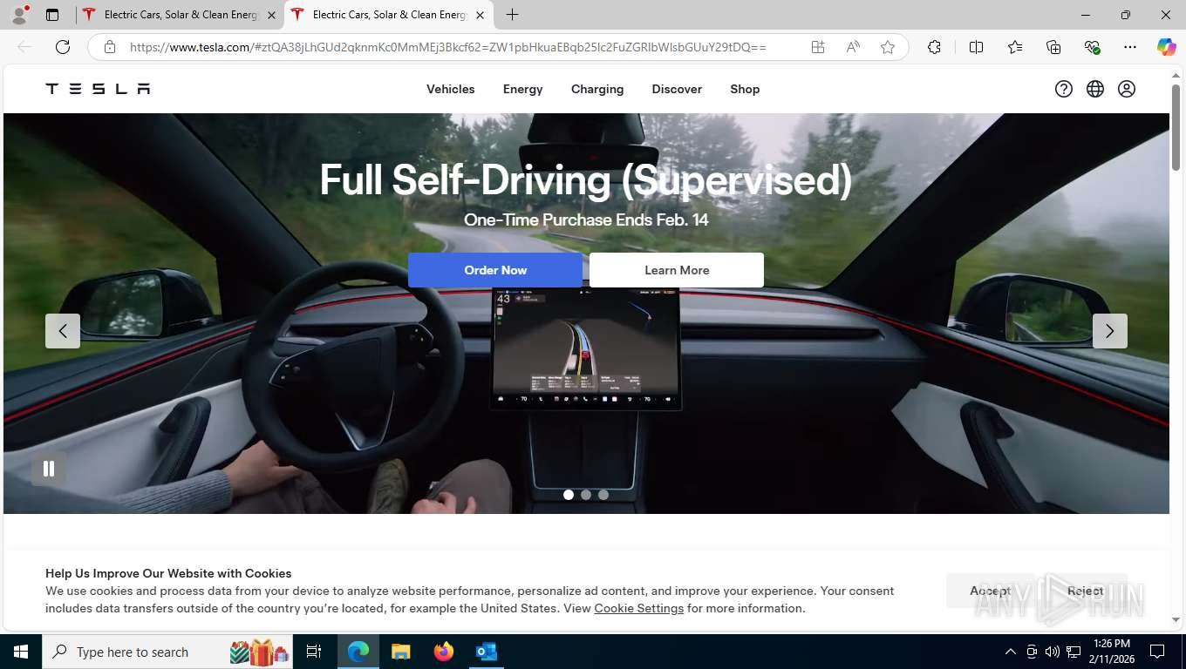This screenshot has width=1186, height=669.
Task: Open the Cookie Settings link
Action: point(639,608)
